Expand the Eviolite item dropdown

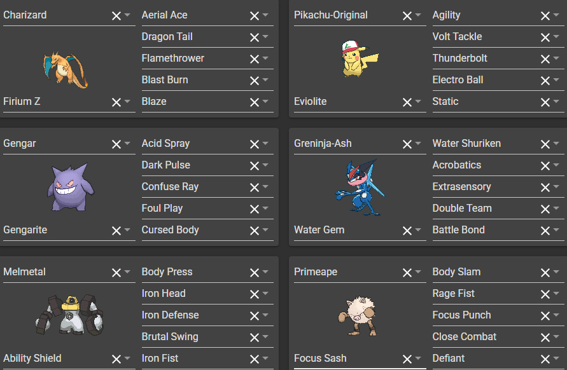[x=418, y=102]
